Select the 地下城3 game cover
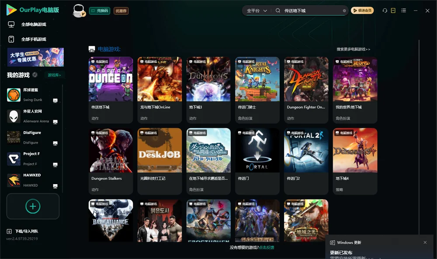This screenshot has width=437, height=259. [x=208, y=79]
